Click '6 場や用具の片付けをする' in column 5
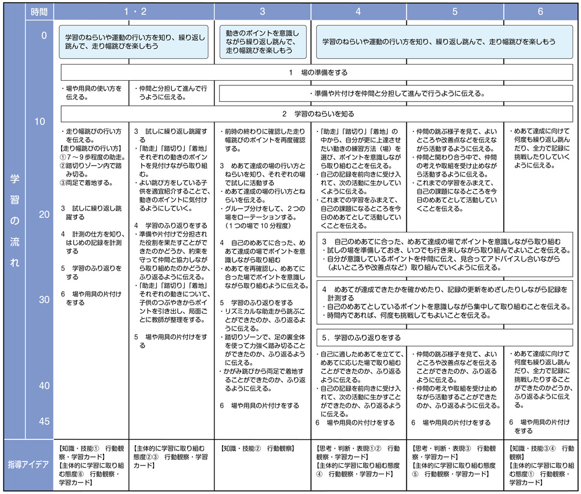This screenshot has height=494, width=581. point(451,423)
